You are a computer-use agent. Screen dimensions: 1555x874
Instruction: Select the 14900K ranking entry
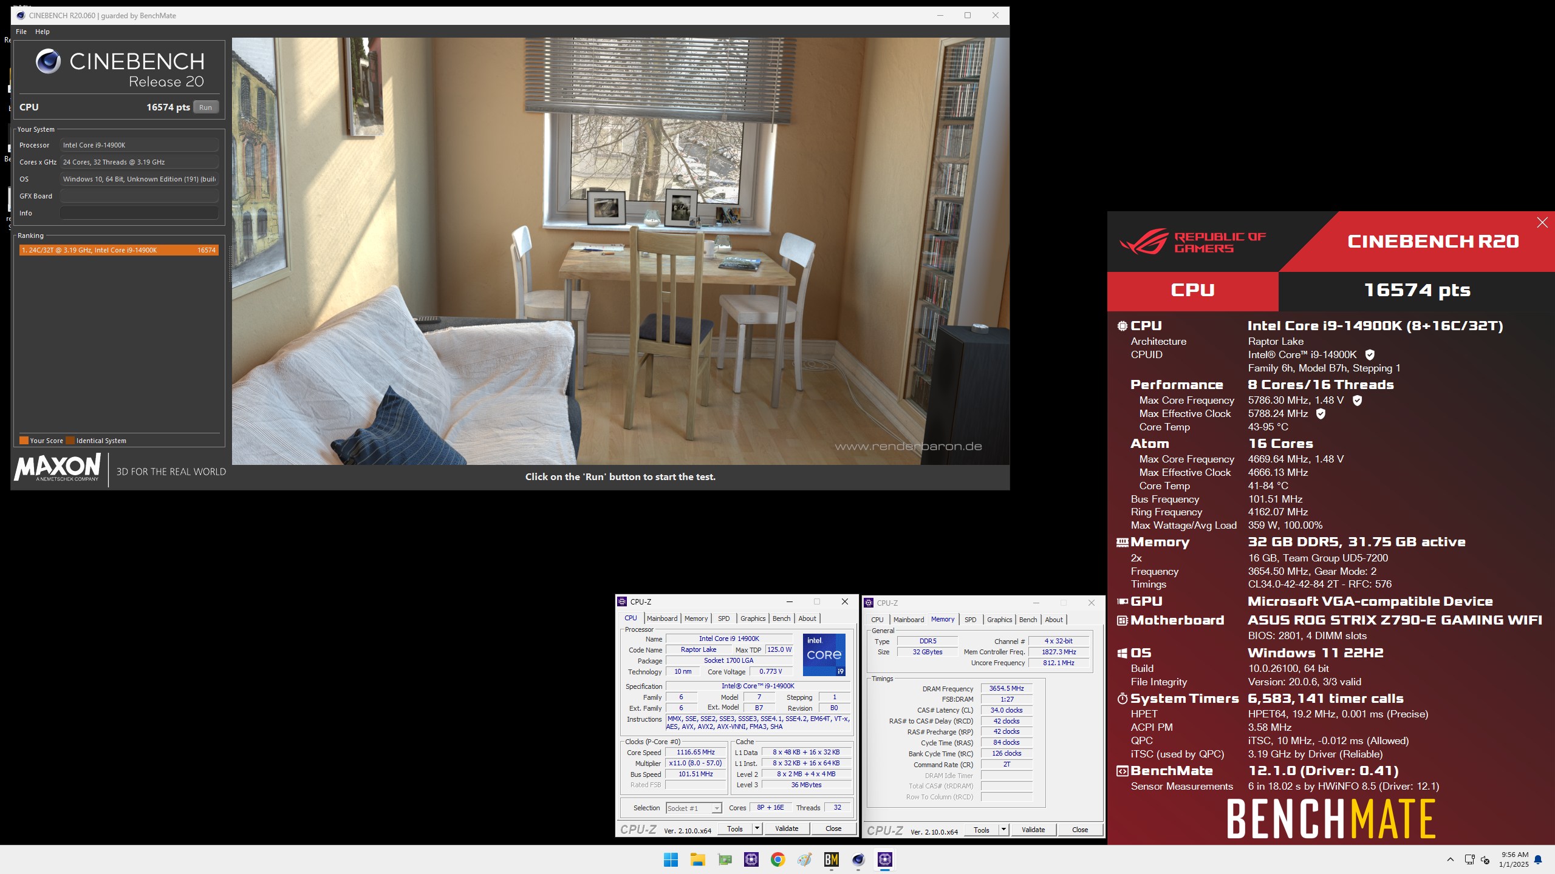(x=118, y=250)
